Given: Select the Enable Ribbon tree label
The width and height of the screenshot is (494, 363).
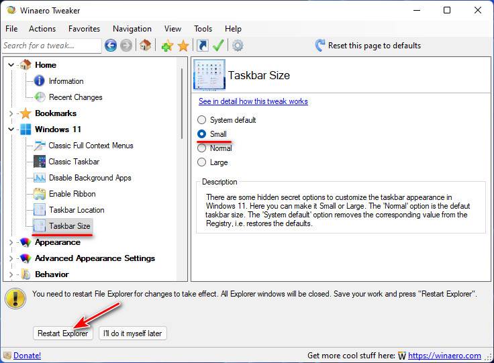Looking at the screenshot, I should click(x=72, y=194).
